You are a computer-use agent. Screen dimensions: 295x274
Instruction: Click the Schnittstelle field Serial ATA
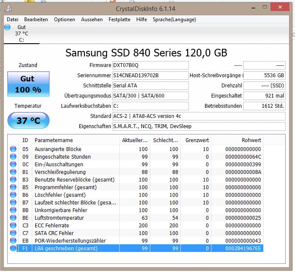coord(151,86)
